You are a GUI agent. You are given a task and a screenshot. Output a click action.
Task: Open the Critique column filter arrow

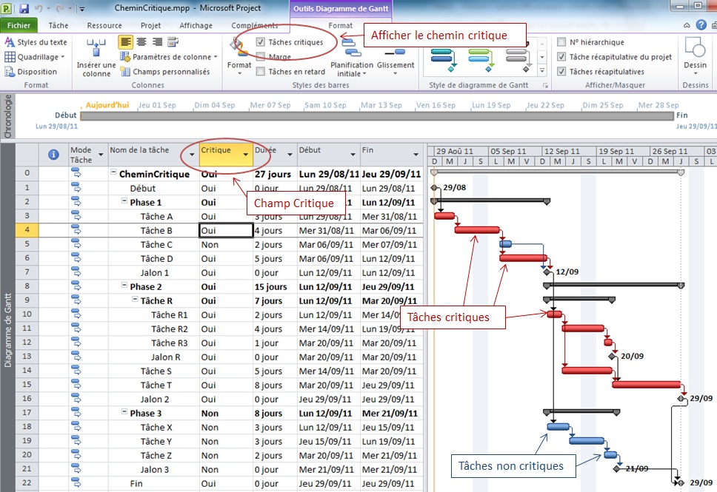[x=246, y=155]
